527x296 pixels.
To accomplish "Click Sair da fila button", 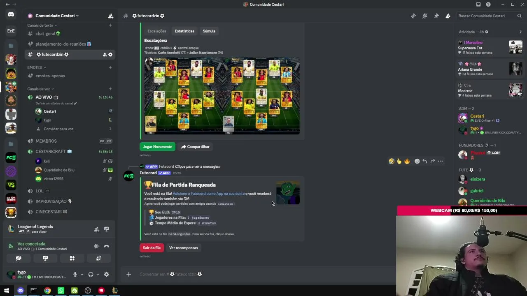I will (x=152, y=248).
